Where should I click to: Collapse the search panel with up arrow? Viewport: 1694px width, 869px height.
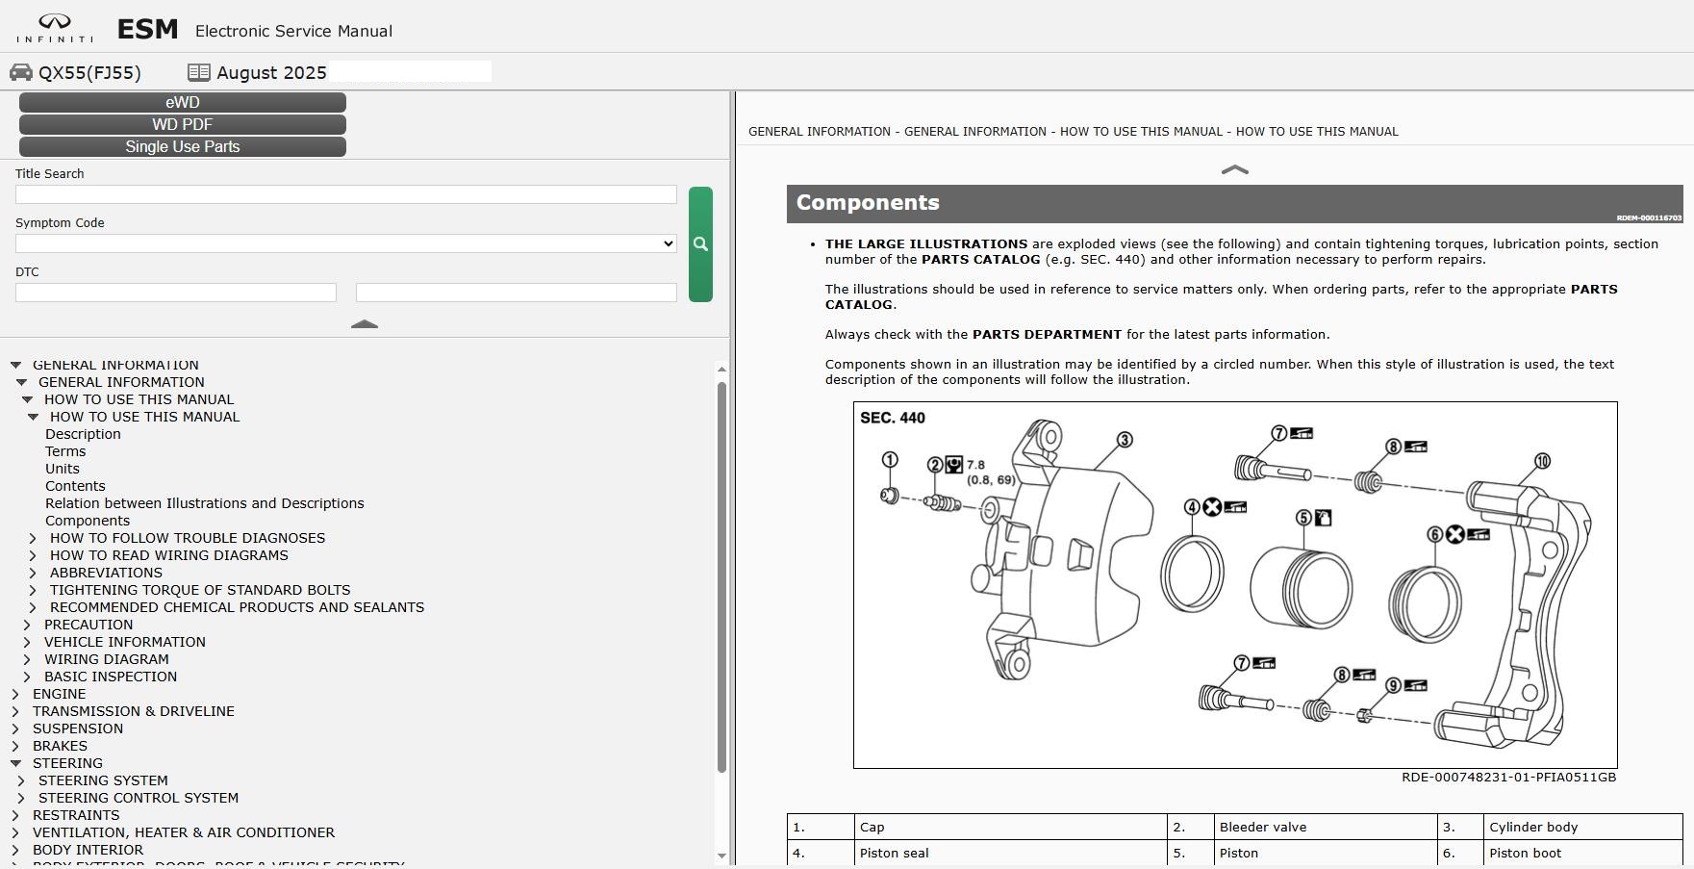click(x=365, y=325)
